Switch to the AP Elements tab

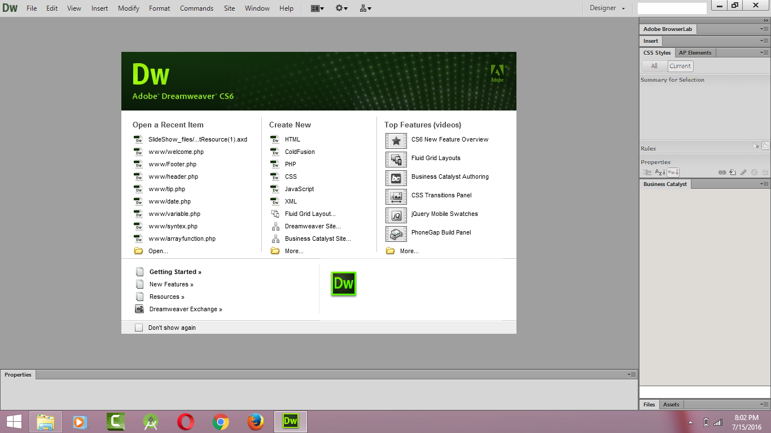tap(695, 52)
